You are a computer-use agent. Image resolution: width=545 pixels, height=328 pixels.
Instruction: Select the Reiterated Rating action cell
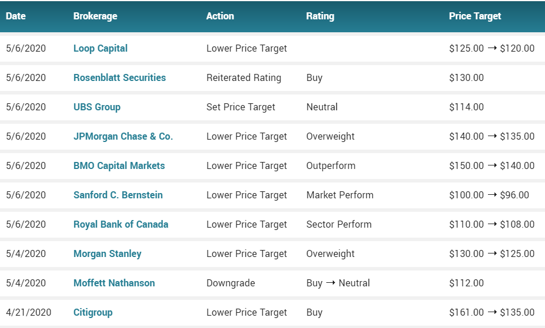coord(243,77)
